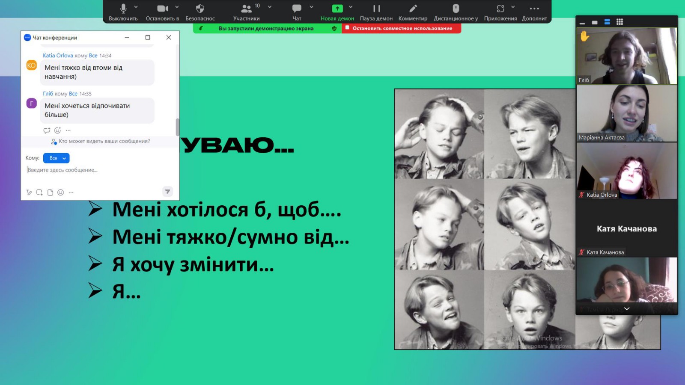The image size is (685, 385).
Task: Open Кто может видеть ваши сообщения link
Action: (101, 141)
